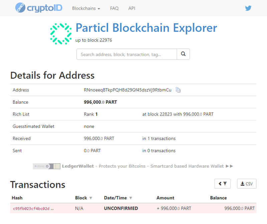267x224 pixels.
Task: Focus the search address input field
Action: 127,54
